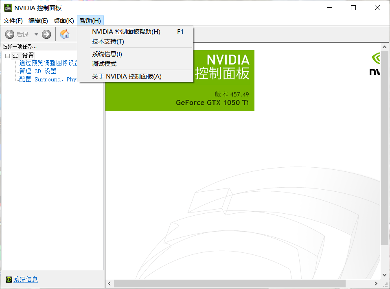Close the 帮助(H) menu

click(x=90, y=21)
